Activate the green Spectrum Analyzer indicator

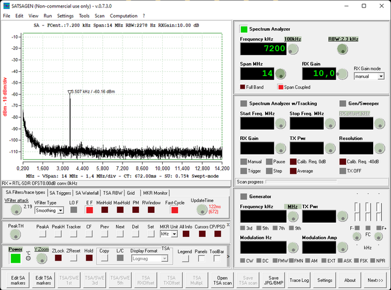pyautogui.click(x=244, y=29)
